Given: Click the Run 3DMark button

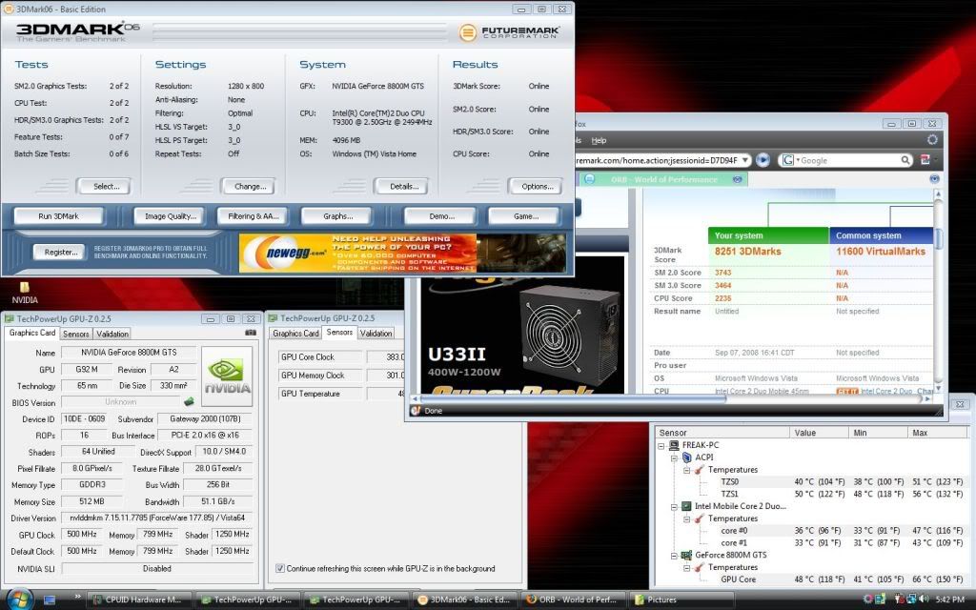Looking at the screenshot, I should (58, 216).
